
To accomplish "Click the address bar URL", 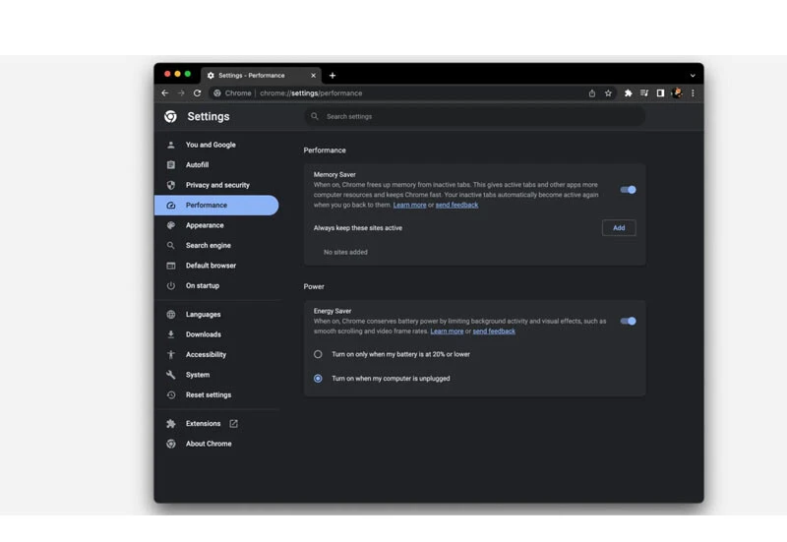I will coord(311,93).
